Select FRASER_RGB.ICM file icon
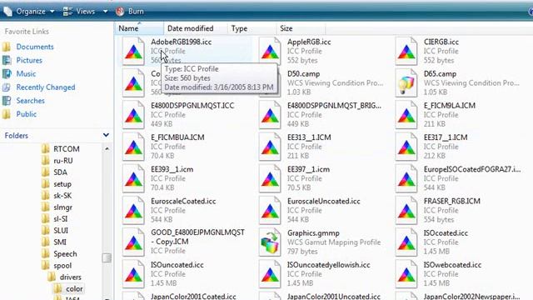 (406, 210)
